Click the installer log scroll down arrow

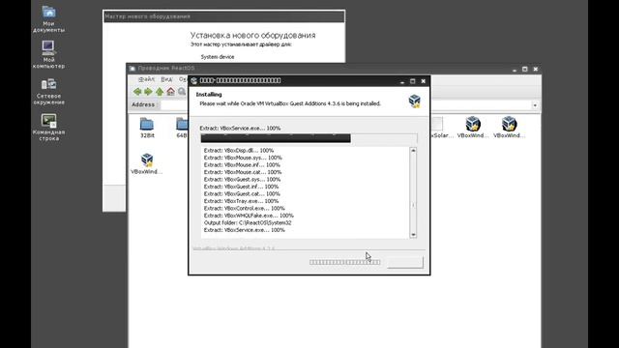413,235
